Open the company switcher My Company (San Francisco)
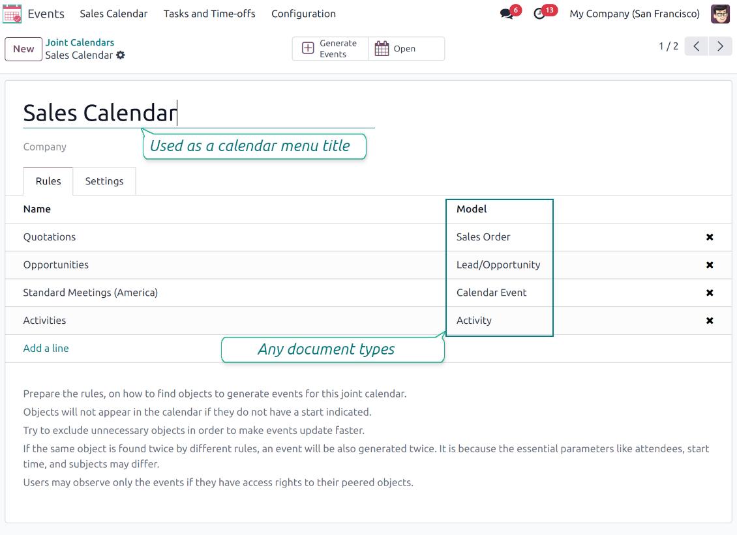The image size is (737, 535). point(634,14)
